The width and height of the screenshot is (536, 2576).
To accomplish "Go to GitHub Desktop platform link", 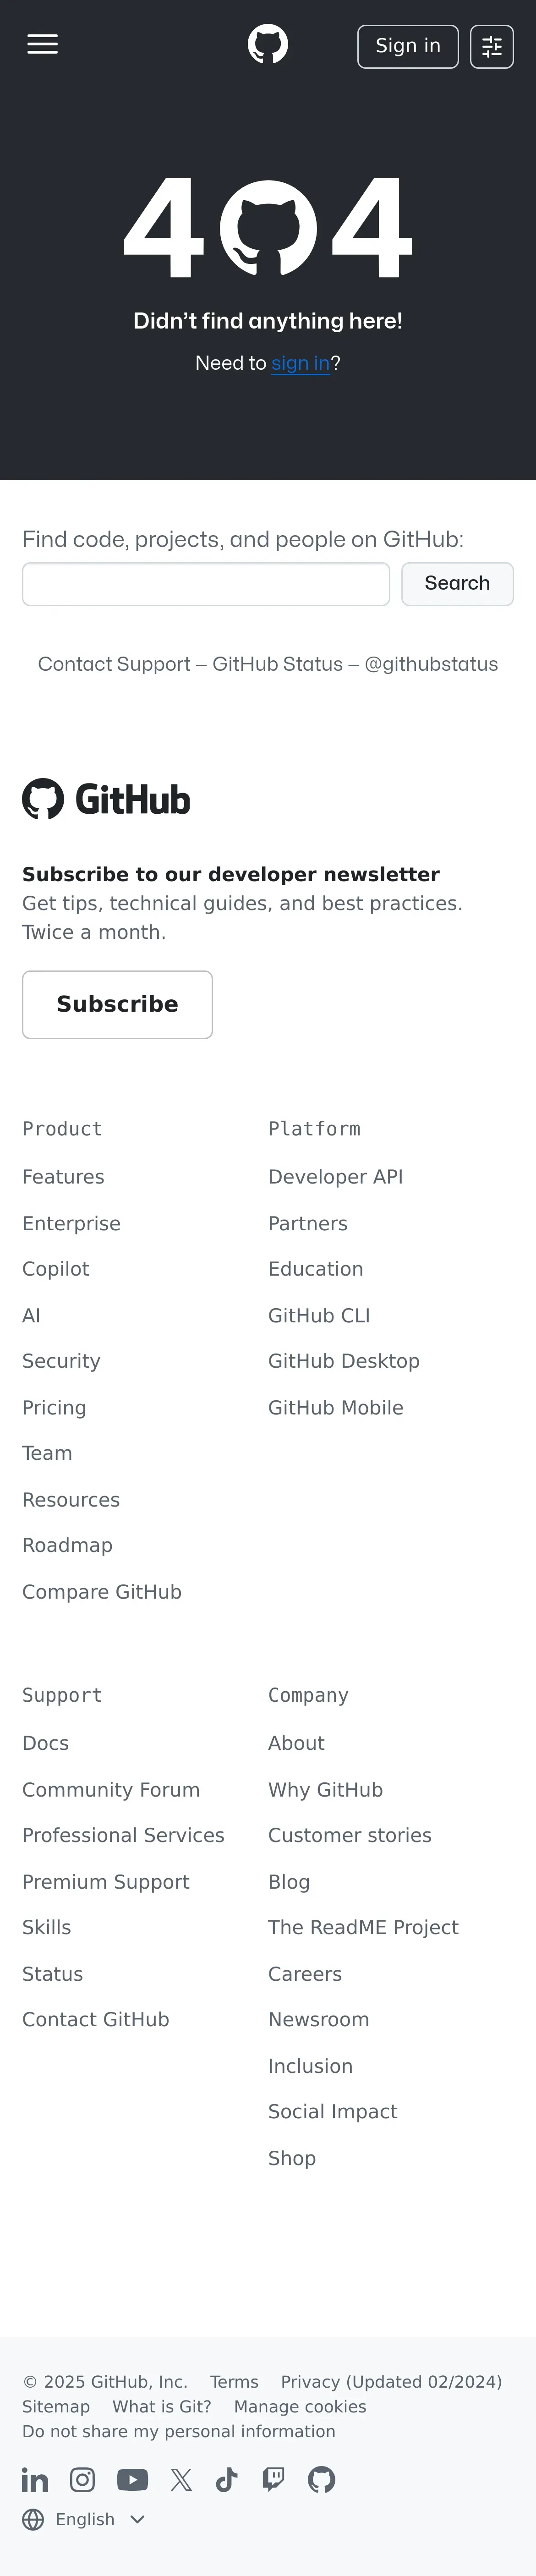I will pos(344,1361).
